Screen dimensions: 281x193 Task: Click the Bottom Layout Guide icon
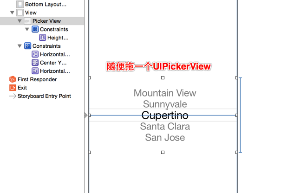tap(20, 4)
